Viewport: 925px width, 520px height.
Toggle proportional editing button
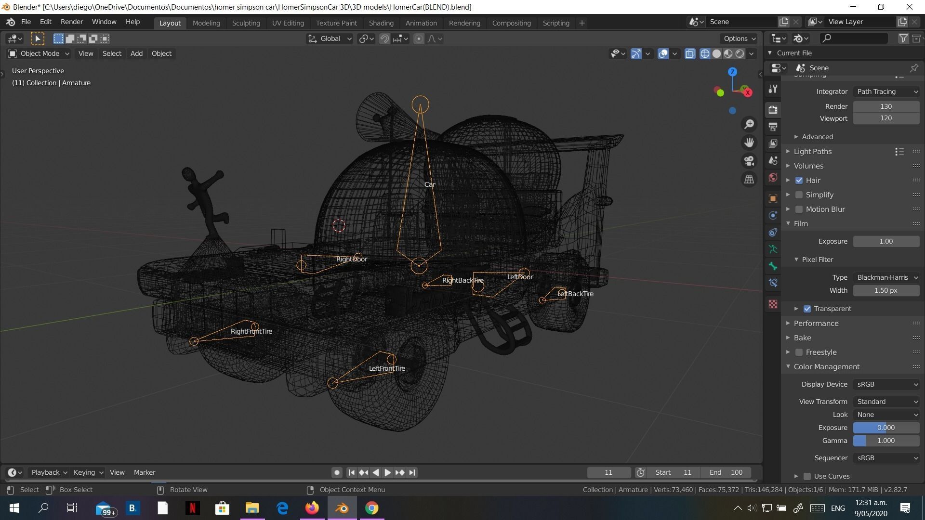click(x=419, y=39)
